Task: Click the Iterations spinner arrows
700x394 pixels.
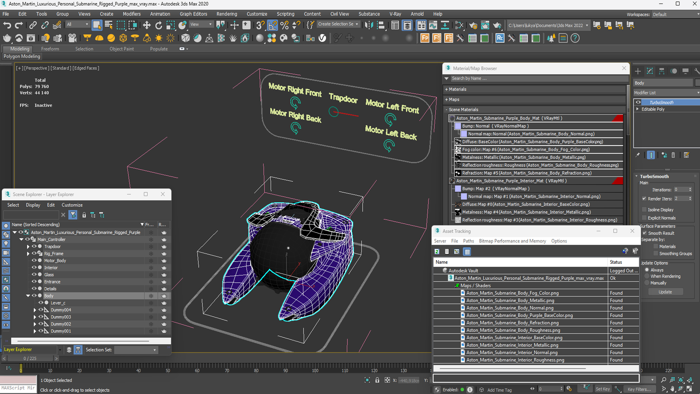Action: coord(690,190)
